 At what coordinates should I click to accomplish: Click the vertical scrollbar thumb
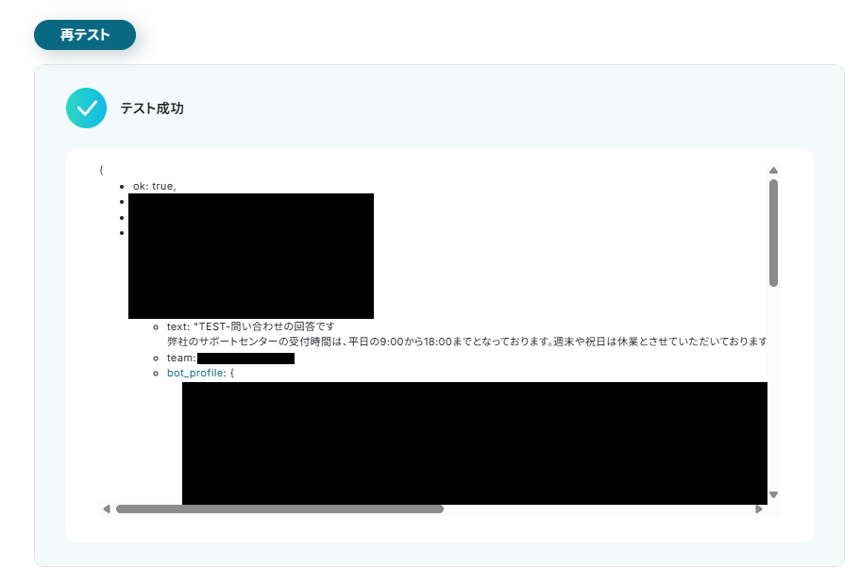click(773, 233)
